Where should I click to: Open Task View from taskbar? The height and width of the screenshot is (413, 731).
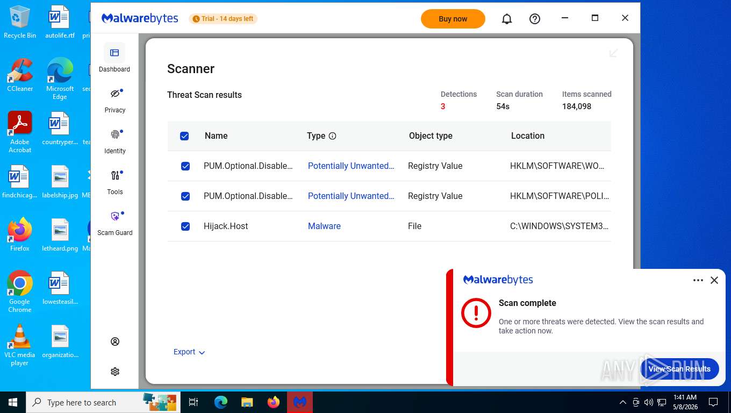pos(193,402)
